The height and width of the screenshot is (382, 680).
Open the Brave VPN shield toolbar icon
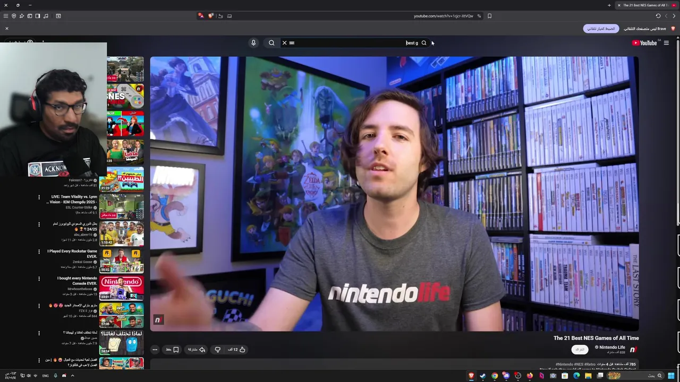(x=14, y=16)
